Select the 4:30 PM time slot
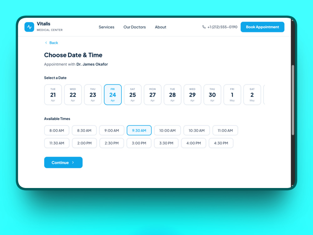 [x=221, y=143]
